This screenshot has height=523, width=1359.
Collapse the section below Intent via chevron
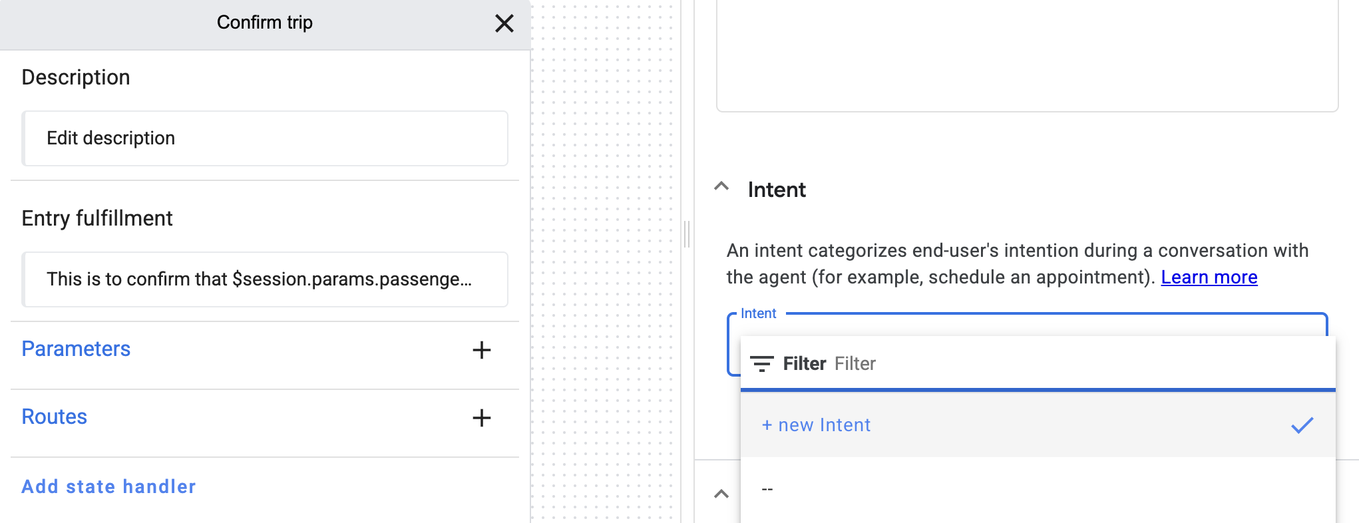721,494
